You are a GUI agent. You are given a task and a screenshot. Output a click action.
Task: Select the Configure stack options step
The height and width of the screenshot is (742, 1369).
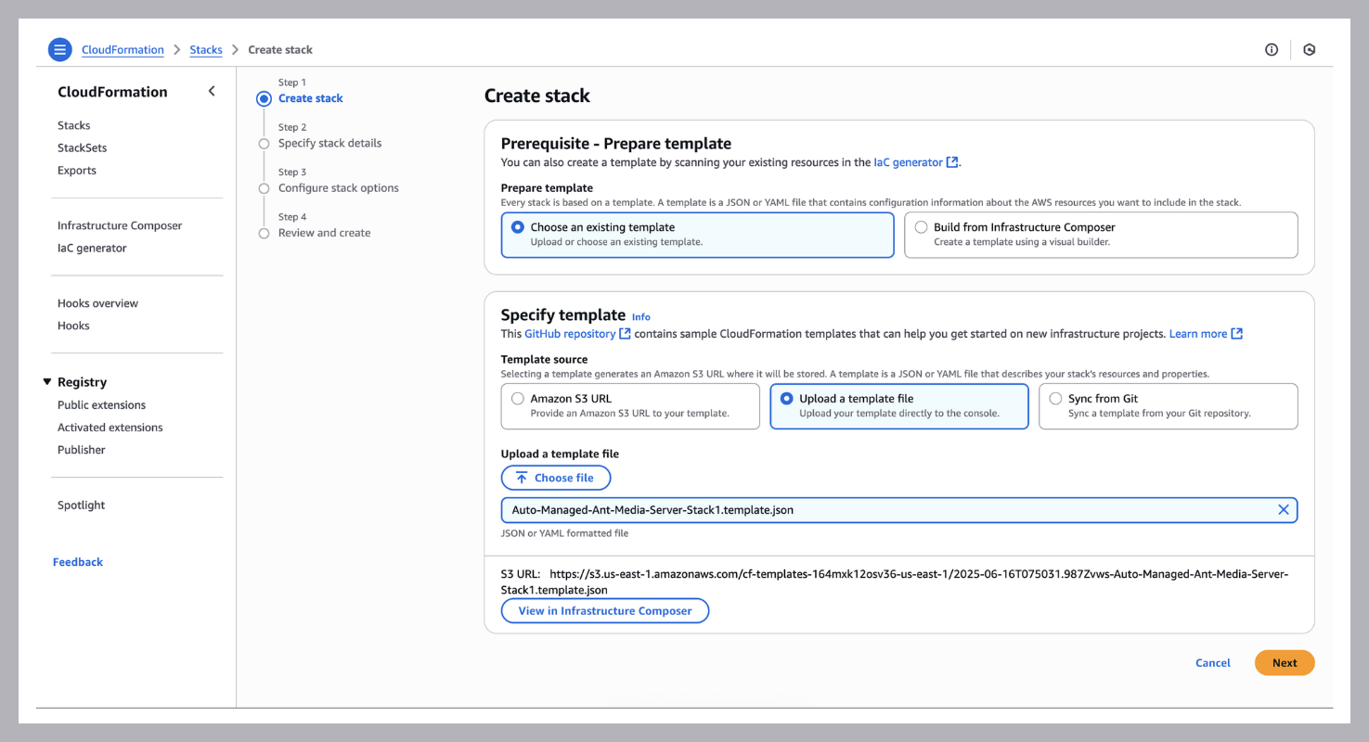point(339,188)
